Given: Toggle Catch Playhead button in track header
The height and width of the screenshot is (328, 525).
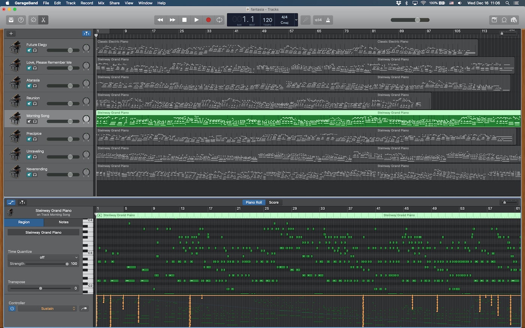Looking at the screenshot, I should coord(87,33).
